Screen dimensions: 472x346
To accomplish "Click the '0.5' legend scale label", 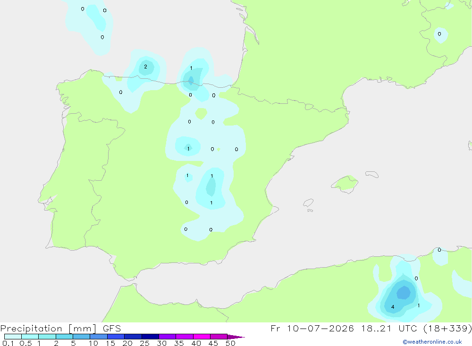I will click(x=25, y=343).
